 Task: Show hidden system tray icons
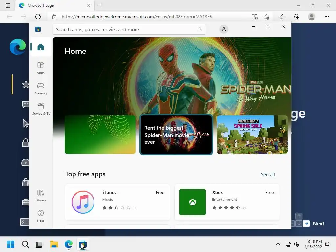click(278, 244)
